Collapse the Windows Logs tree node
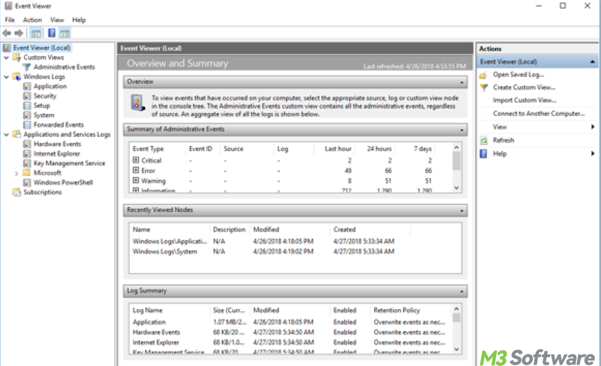This screenshot has height=366, width=601. tap(6, 76)
